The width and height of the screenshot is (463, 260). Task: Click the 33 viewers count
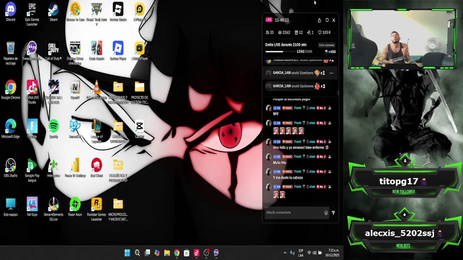click(x=269, y=32)
